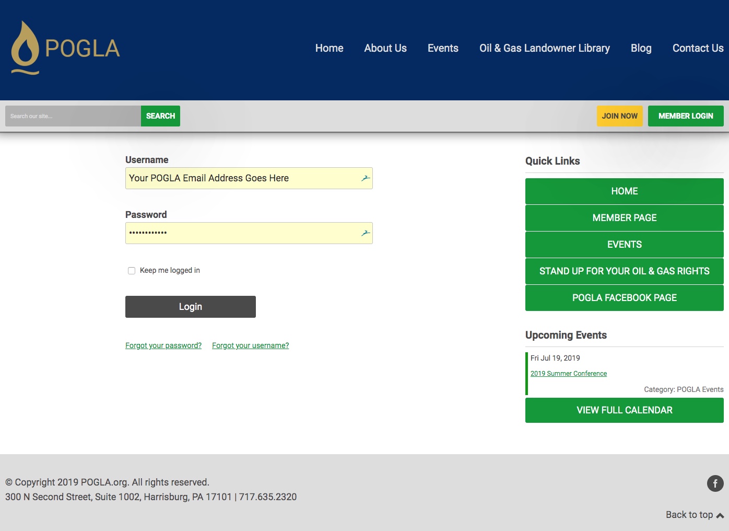Submit the form with the Login button
729x531 pixels.
(191, 307)
